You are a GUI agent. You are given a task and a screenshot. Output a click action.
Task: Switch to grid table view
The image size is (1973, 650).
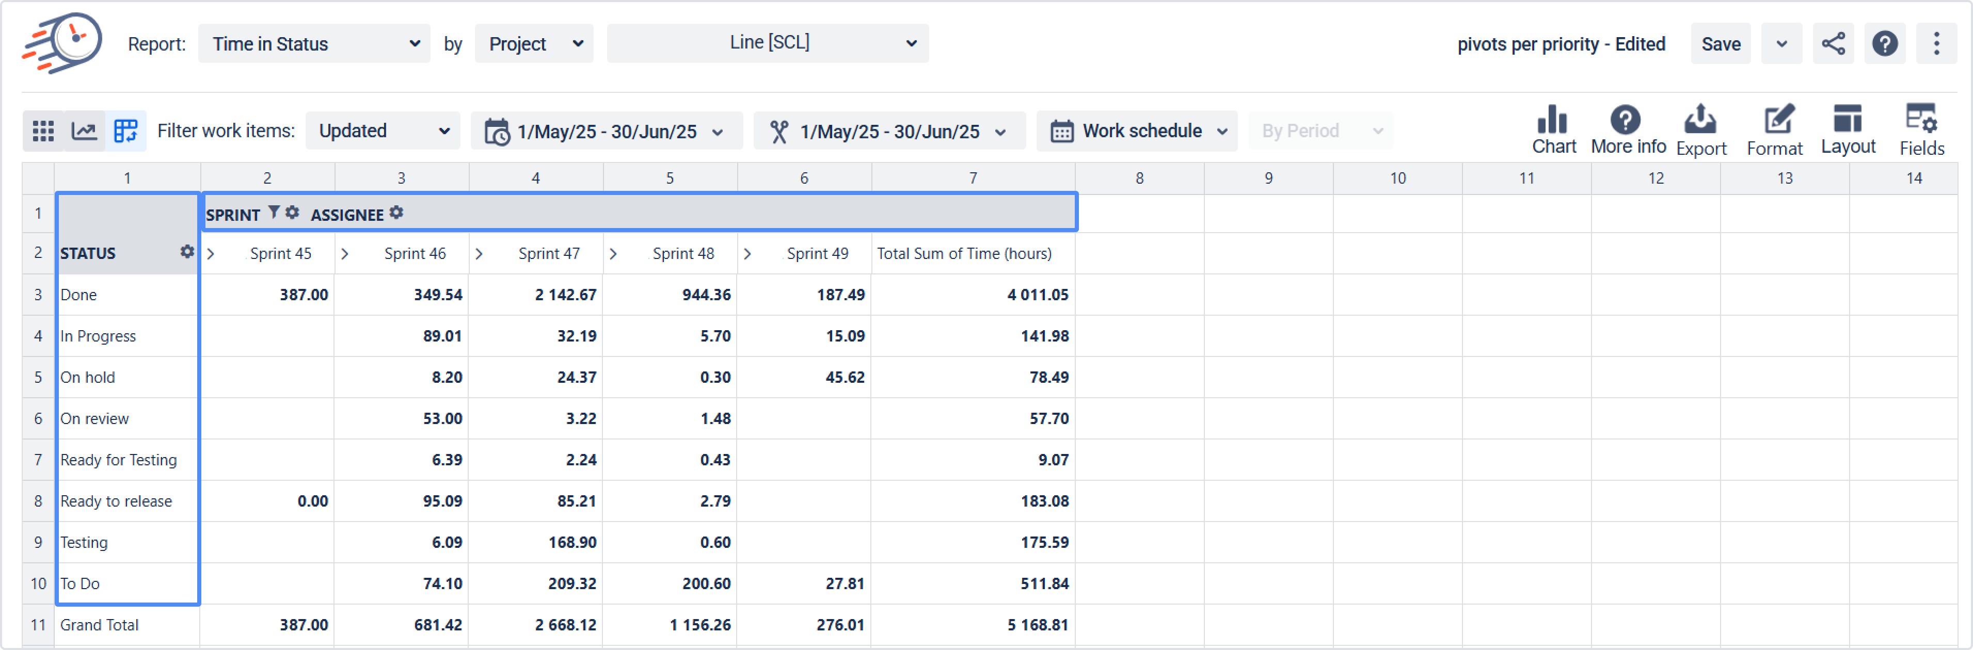(43, 131)
